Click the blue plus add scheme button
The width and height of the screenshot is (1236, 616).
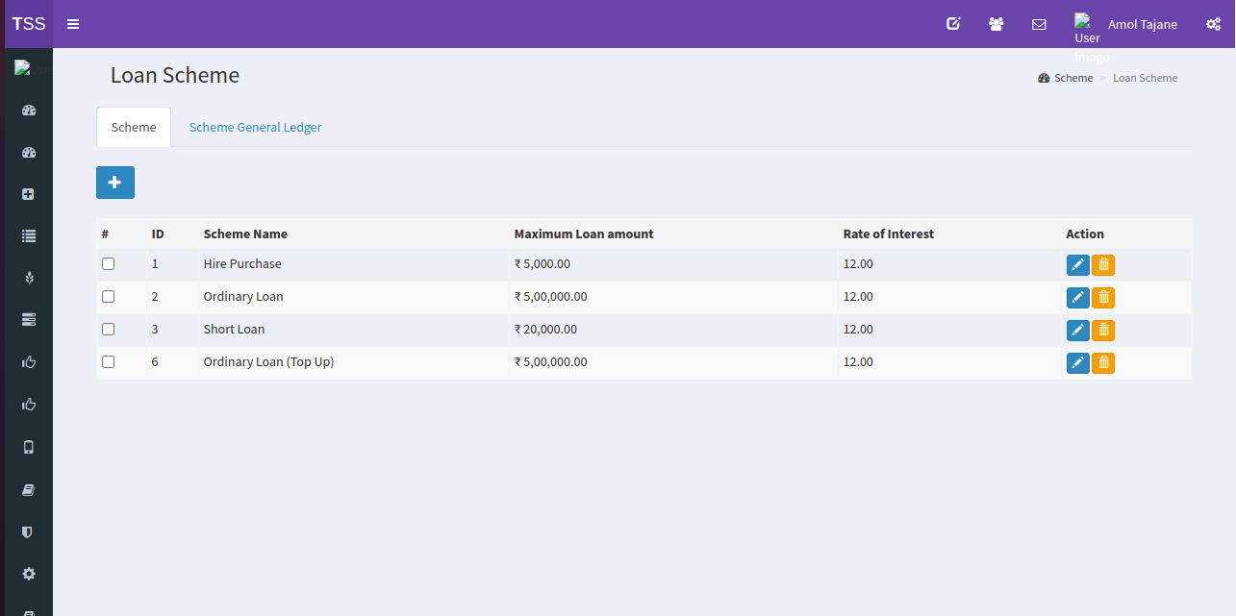tap(115, 183)
